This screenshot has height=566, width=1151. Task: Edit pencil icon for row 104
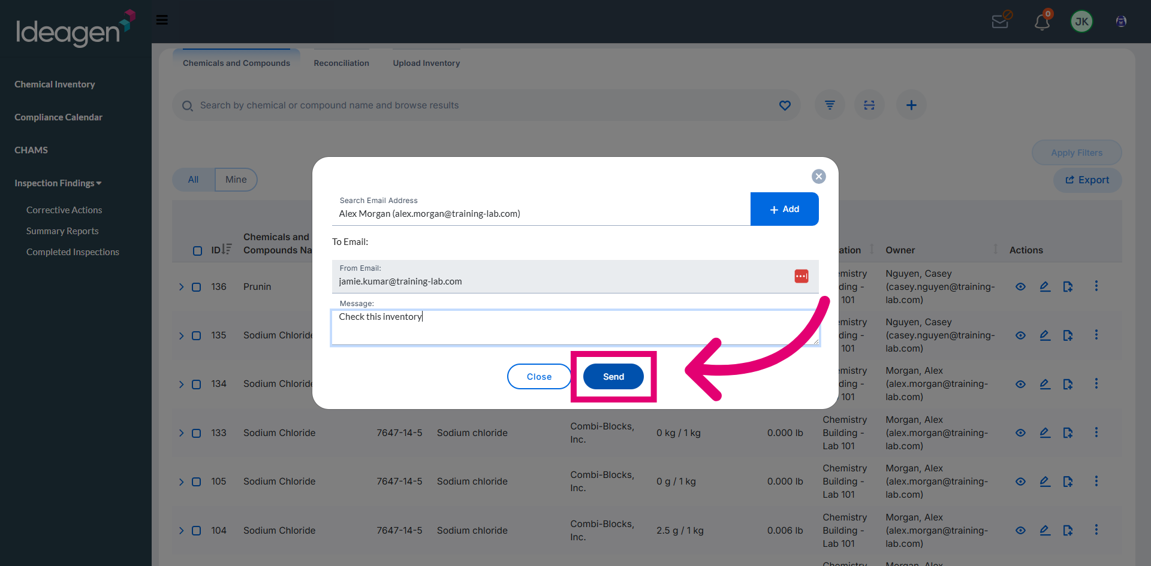coord(1045,531)
